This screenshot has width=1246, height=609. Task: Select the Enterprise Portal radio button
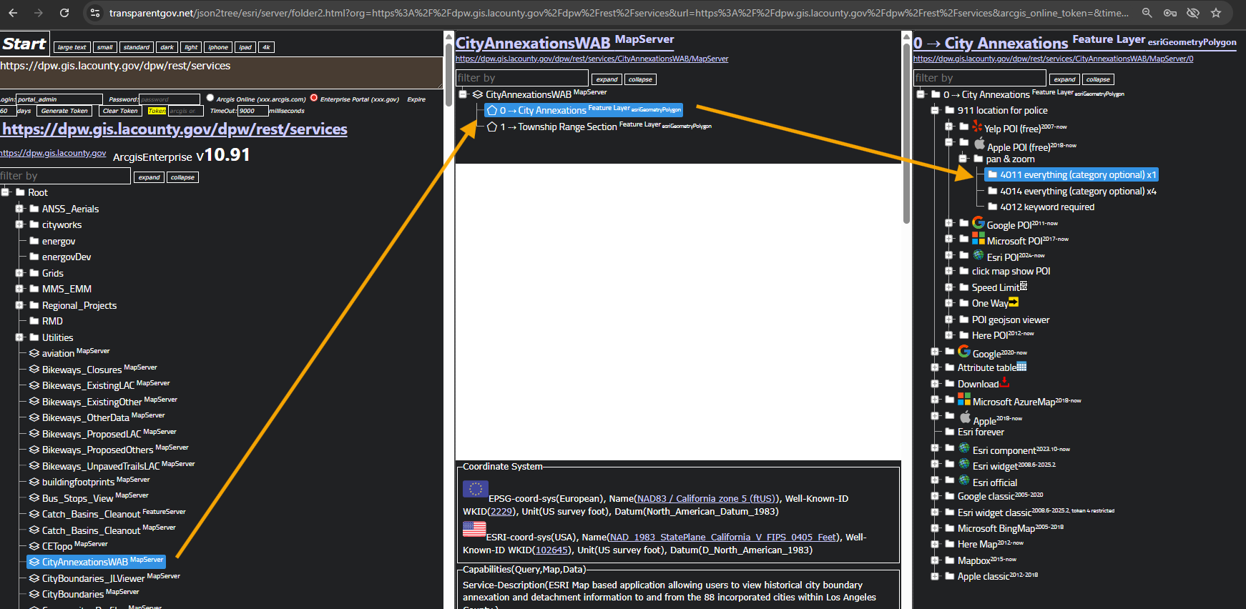point(314,98)
